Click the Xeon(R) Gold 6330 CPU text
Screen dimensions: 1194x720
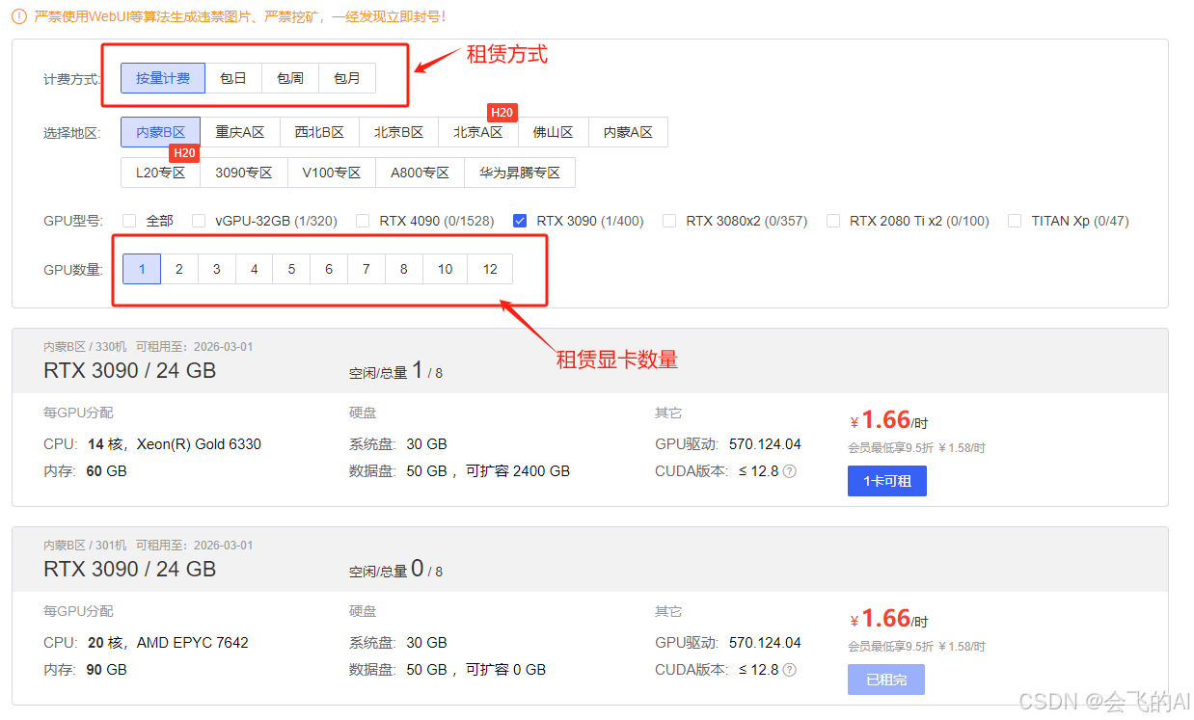199,444
